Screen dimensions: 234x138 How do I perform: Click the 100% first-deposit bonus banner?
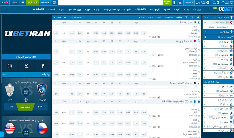click(26, 57)
